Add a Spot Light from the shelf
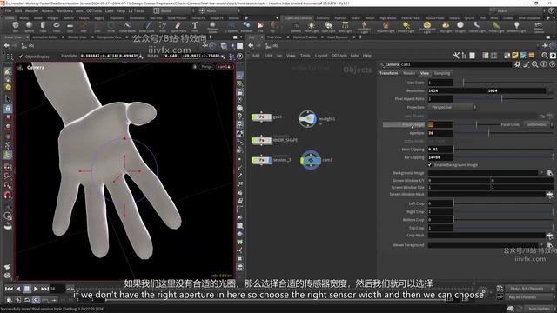Viewport: 557px width, 313px height. (328, 26)
